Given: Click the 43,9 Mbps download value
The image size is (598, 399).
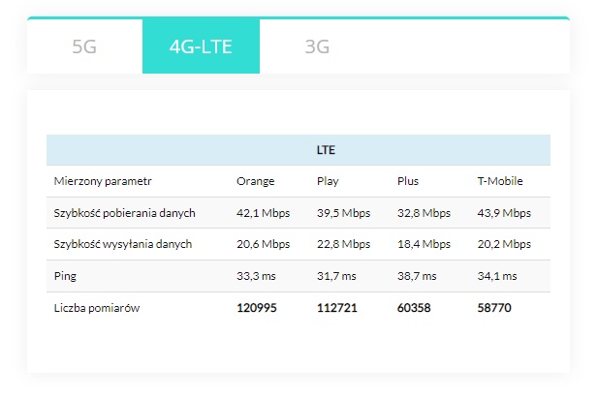Looking at the screenshot, I should point(504,213).
